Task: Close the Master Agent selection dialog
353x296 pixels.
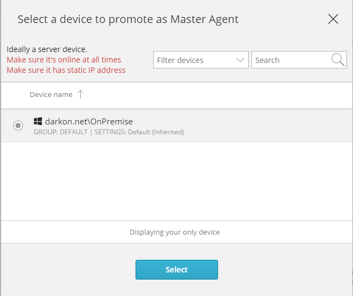Action: pyautogui.click(x=333, y=19)
